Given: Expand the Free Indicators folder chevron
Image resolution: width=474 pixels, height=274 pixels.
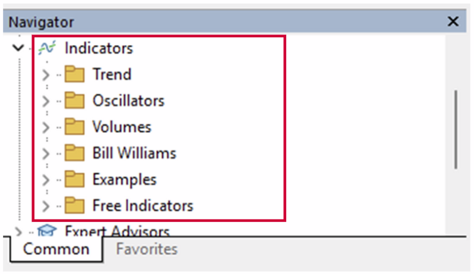Looking at the screenshot, I should (x=46, y=205).
